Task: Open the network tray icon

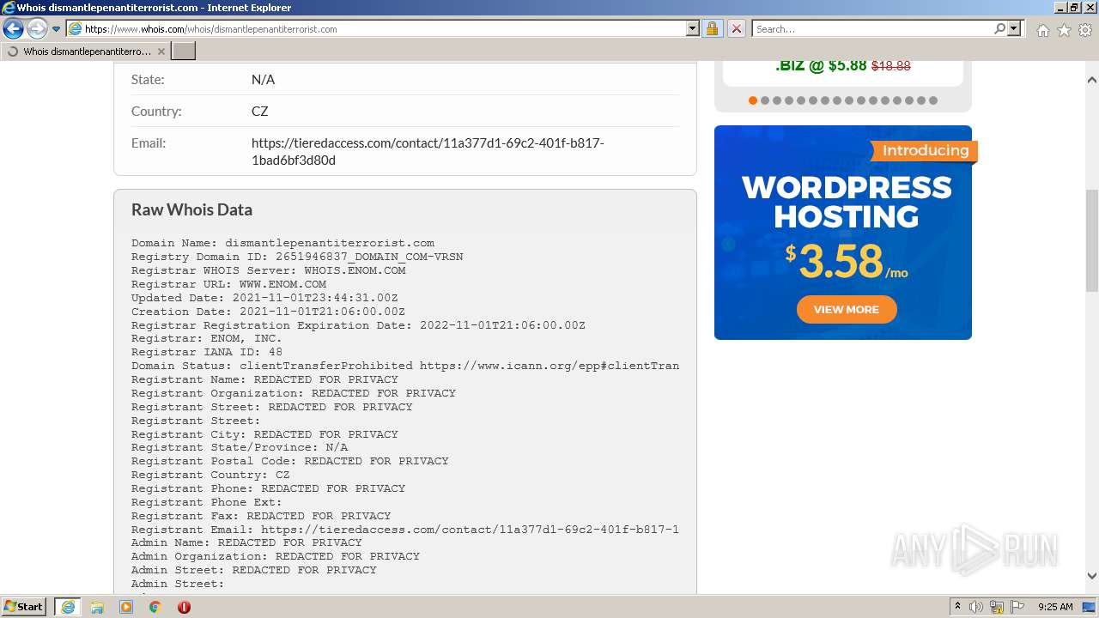Action: click(997, 607)
